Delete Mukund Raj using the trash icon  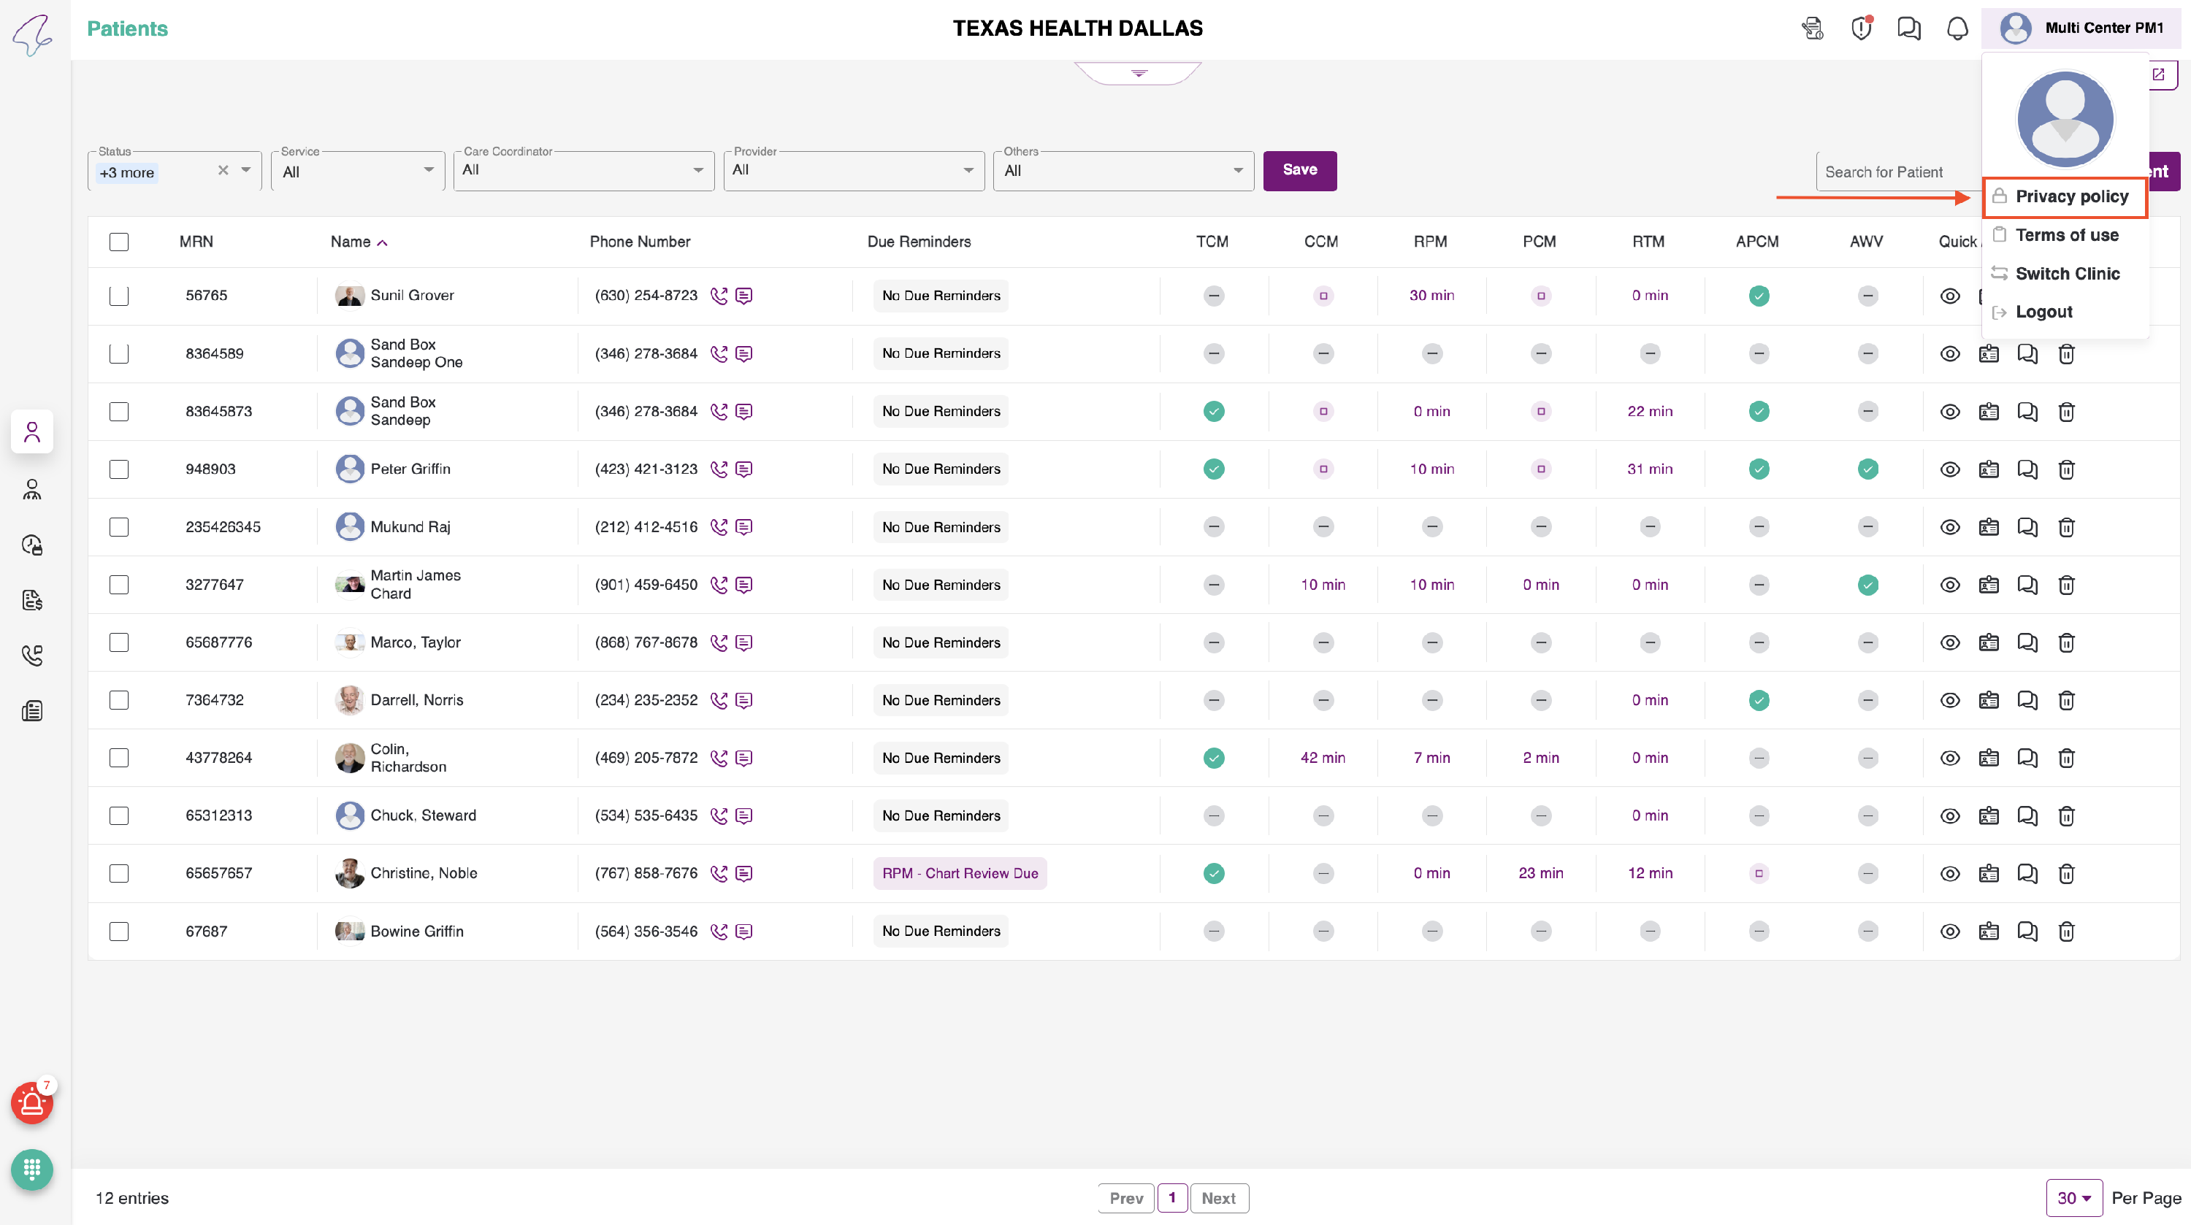(2066, 527)
